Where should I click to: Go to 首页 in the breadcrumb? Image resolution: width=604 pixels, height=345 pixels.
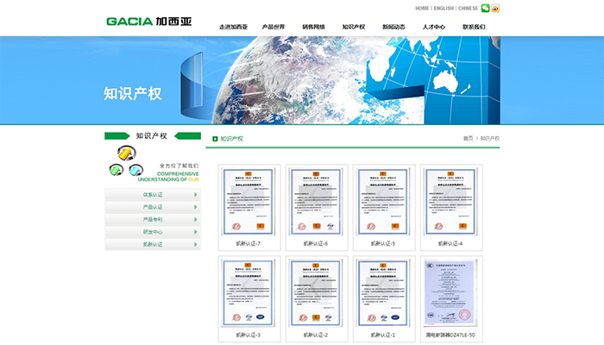pos(468,138)
